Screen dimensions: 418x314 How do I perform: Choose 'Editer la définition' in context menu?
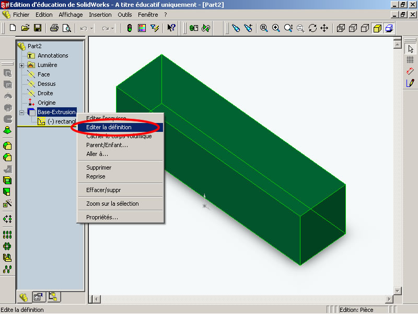[x=109, y=127]
